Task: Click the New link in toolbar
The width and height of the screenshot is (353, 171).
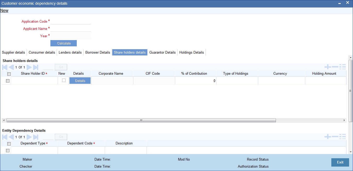Action: (x=4, y=11)
